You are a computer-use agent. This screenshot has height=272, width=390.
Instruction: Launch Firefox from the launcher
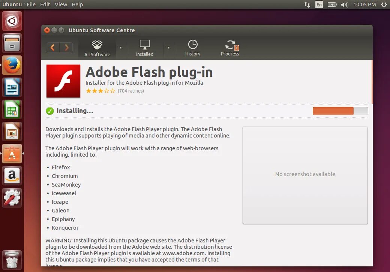(12, 65)
